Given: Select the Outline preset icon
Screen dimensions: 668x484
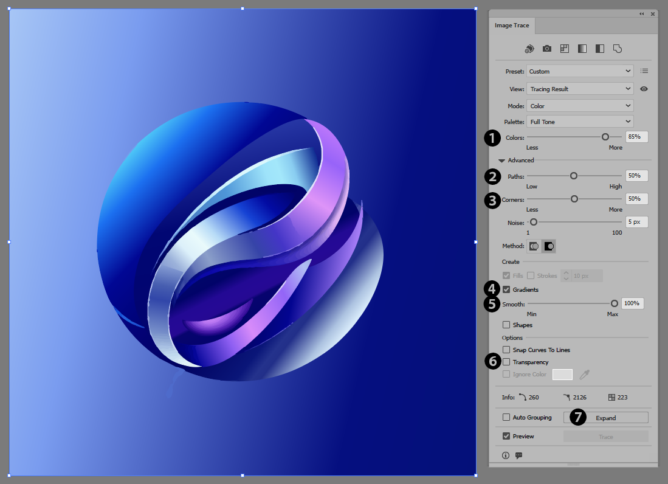Looking at the screenshot, I should pyautogui.click(x=618, y=49).
